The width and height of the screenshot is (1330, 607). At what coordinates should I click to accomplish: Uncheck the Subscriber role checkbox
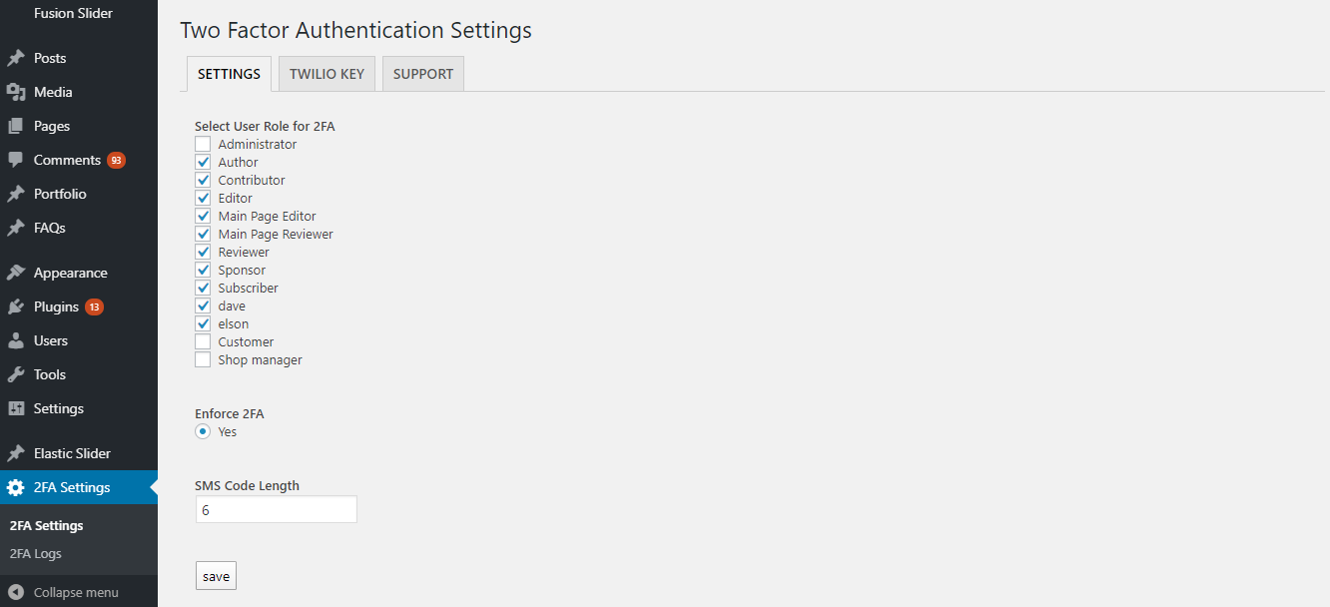pos(202,288)
